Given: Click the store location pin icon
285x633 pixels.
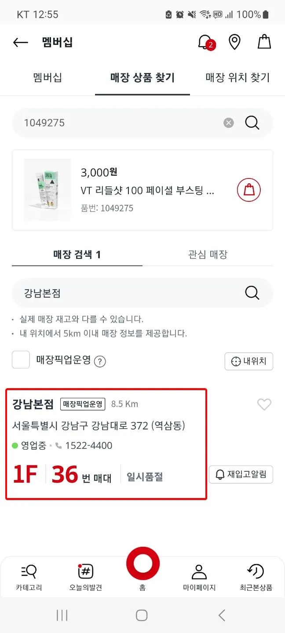Looking at the screenshot, I should click(234, 41).
